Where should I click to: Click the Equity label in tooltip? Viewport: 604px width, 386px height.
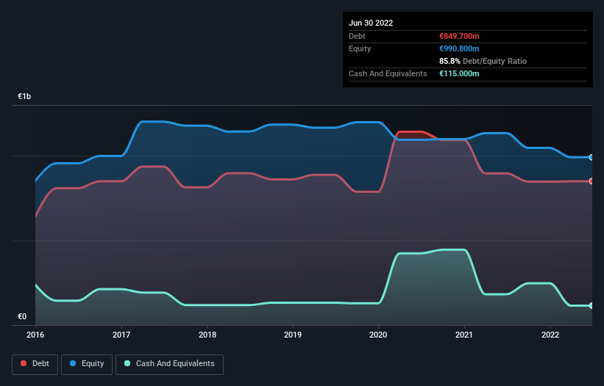click(360, 48)
